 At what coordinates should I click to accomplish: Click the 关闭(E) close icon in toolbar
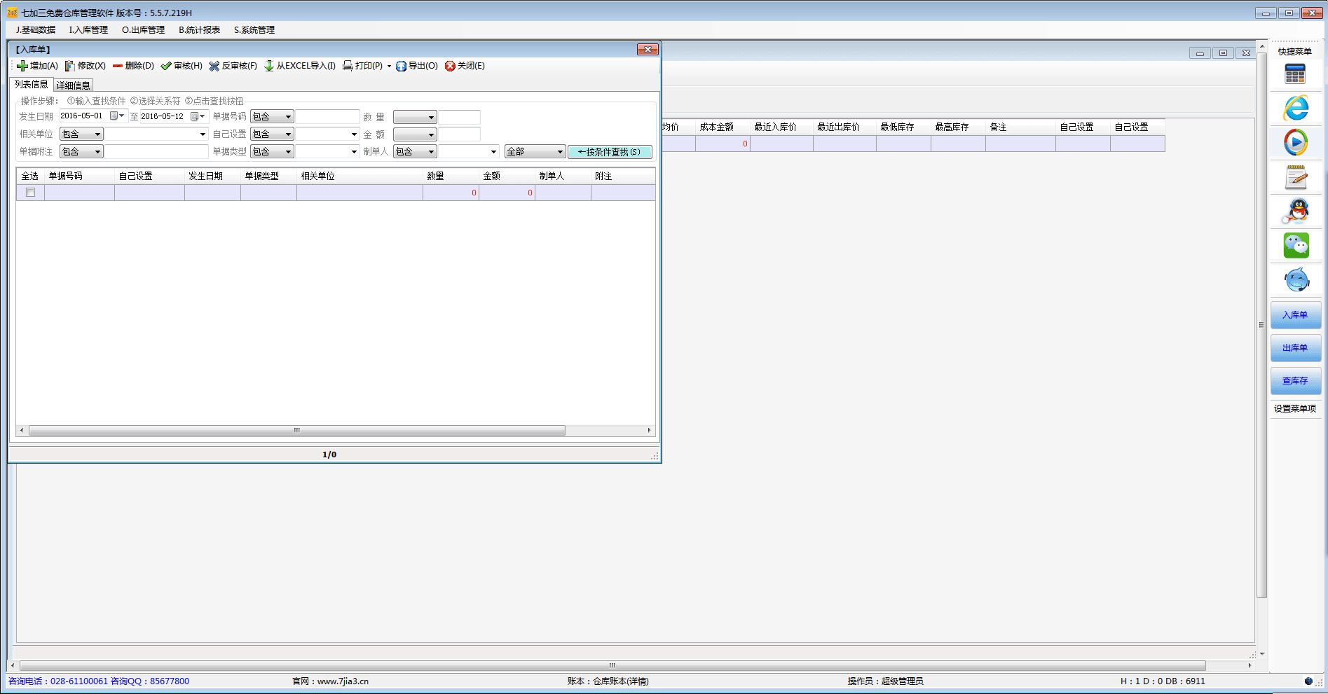pyautogui.click(x=450, y=66)
